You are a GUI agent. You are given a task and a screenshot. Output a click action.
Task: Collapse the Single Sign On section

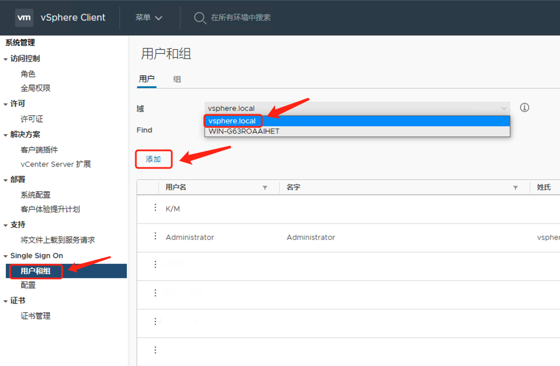[5, 256]
